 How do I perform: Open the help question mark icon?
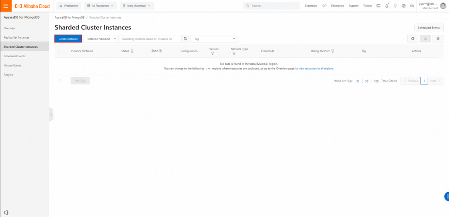[x=403, y=6]
